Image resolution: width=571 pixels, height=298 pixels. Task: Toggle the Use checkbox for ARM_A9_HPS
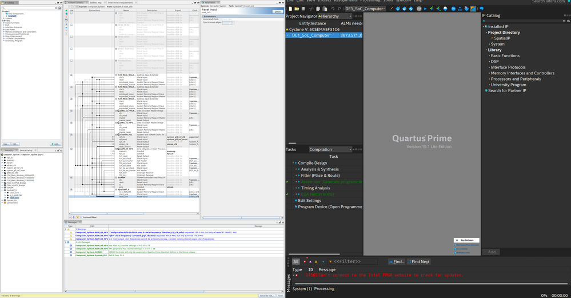[x=71, y=149]
